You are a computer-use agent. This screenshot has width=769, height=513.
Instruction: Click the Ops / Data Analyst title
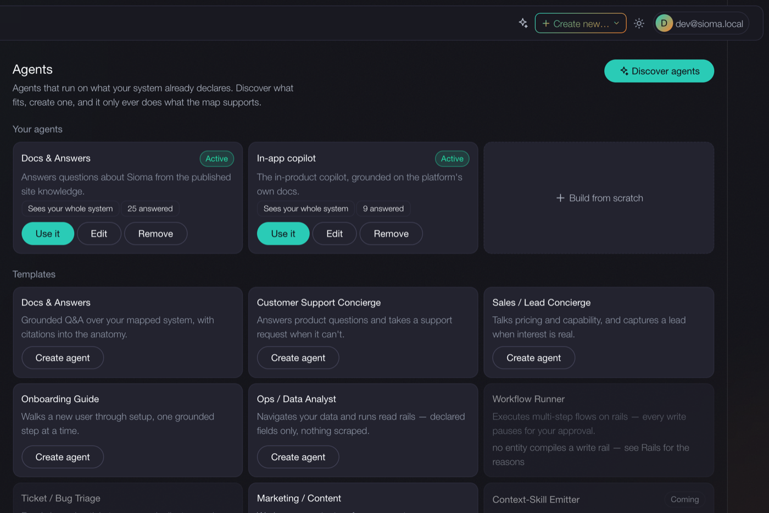pyautogui.click(x=296, y=399)
